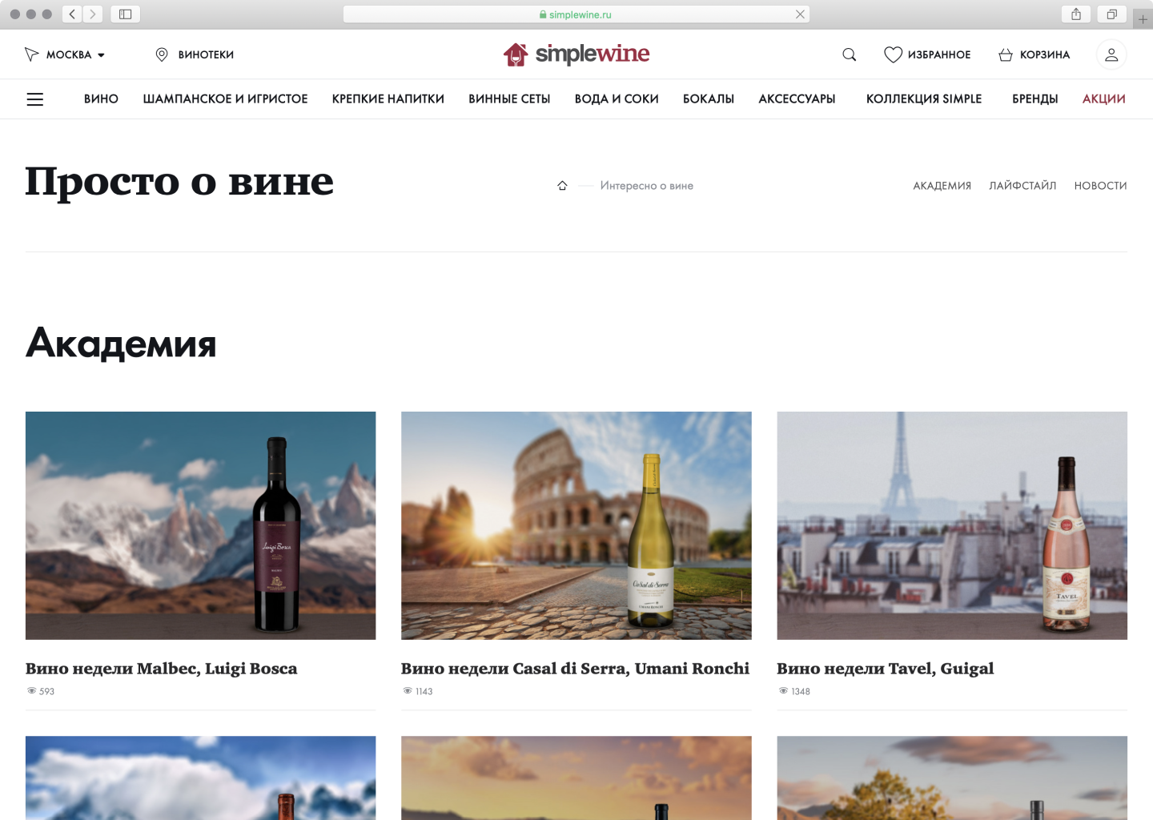Click the simplewine.ru address bar
Screen dimensions: 1153x820
[576, 14]
